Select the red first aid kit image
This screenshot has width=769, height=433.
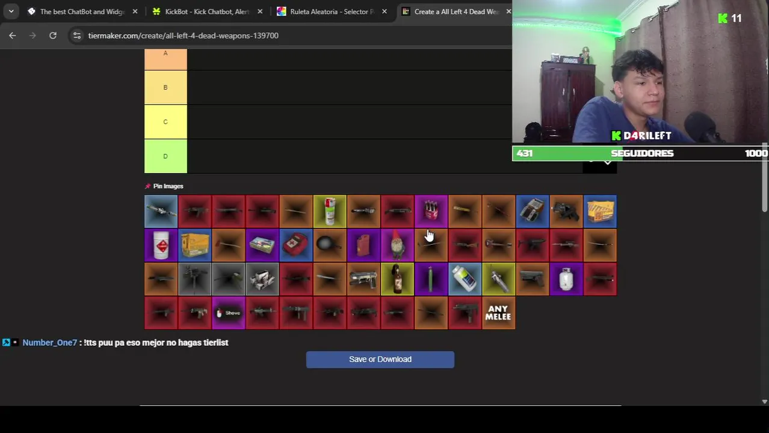coord(296,245)
